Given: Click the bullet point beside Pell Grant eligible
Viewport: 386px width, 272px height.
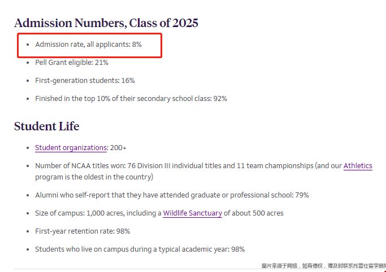Looking at the screenshot, I should [28, 63].
